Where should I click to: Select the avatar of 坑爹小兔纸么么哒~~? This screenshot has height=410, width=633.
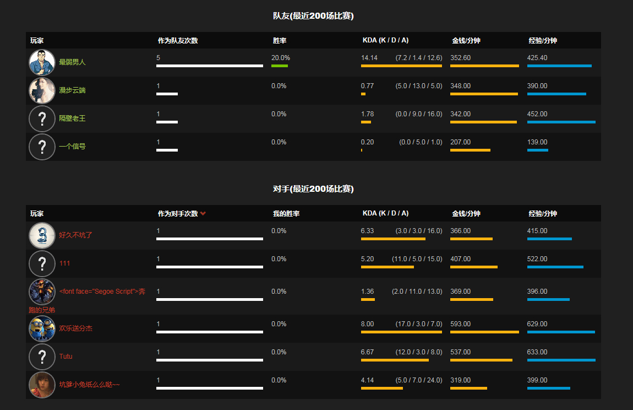(x=42, y=385)
